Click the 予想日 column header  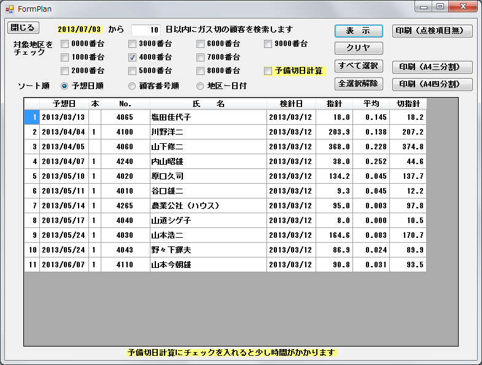pos(64,103)
